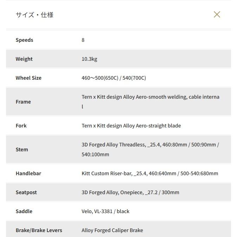This screenshot has height=237, width=237.
Task: Click the Alloy Forged Caliper Brake value
Action: 112,230
